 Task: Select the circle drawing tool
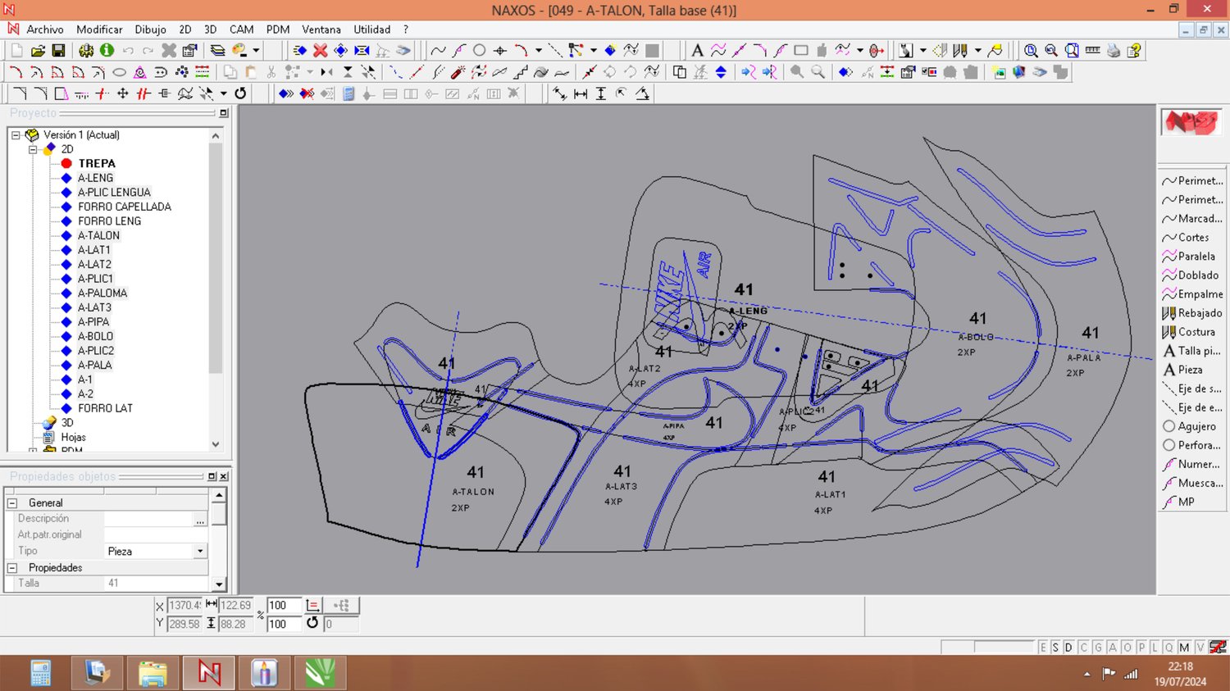pos(480,51)
